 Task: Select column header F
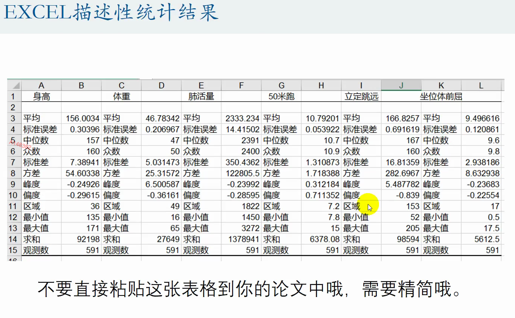tap(241, 85)
